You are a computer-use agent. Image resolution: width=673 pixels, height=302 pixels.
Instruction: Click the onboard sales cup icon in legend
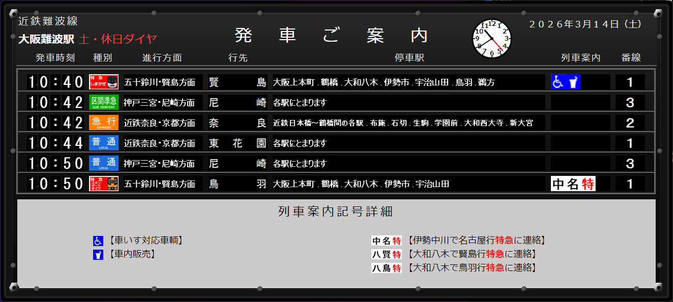[98, 255]
